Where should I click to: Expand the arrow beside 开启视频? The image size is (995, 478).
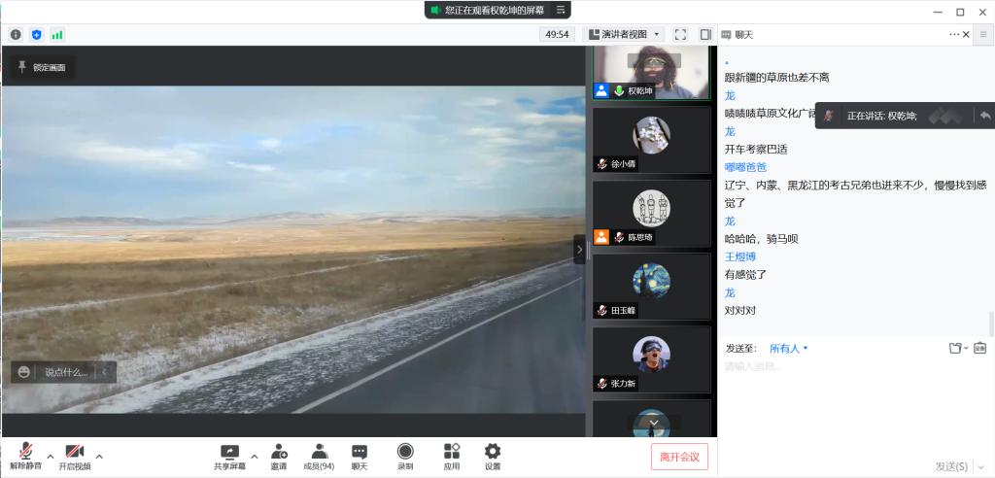(99, 455)
